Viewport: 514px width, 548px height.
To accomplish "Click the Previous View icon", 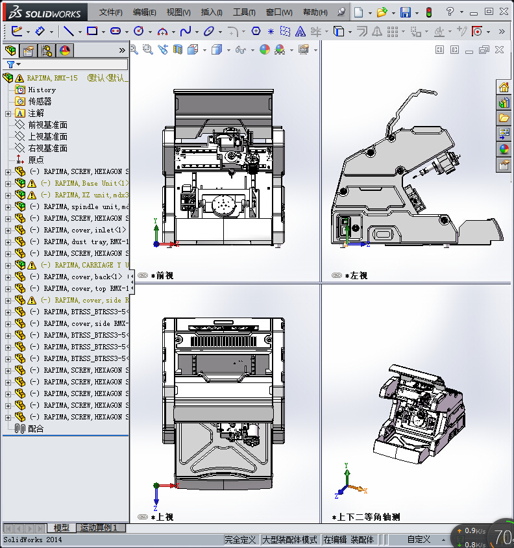I will (x=163, y=49).
